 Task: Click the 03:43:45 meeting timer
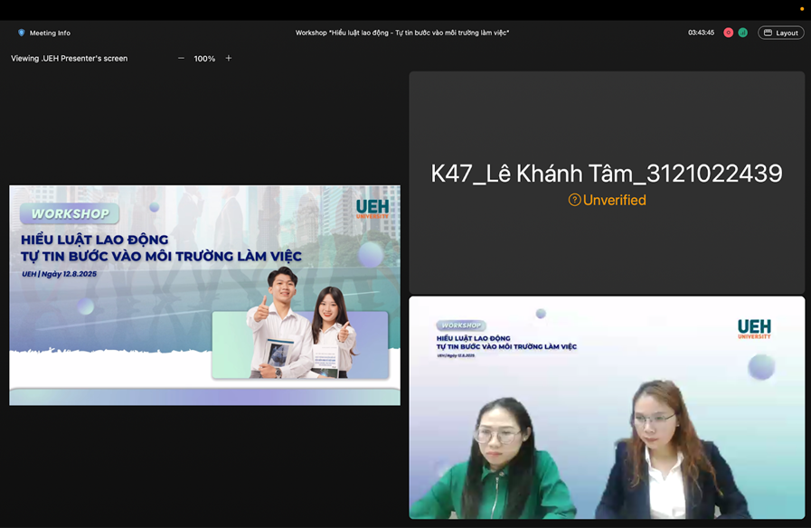coord(701,33)
